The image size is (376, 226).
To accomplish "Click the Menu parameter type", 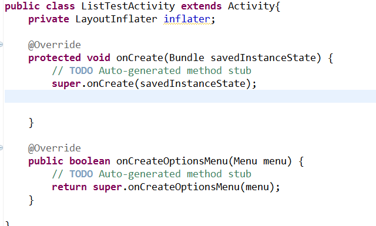I will click(x=246, y=161).
